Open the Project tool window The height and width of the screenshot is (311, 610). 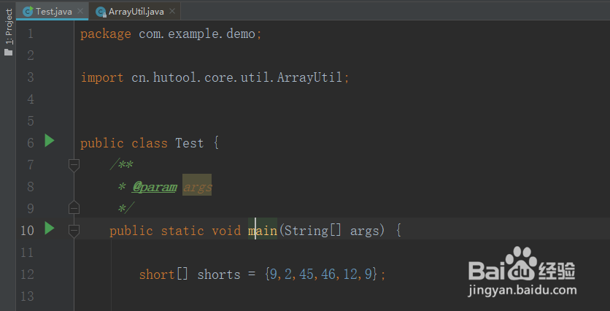pyautogui.click(x=8, y=29)
